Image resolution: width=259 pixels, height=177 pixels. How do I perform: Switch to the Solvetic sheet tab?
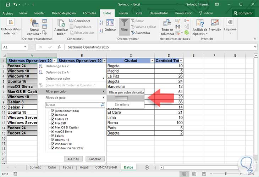pyautogui.click(x=35, y=167)
